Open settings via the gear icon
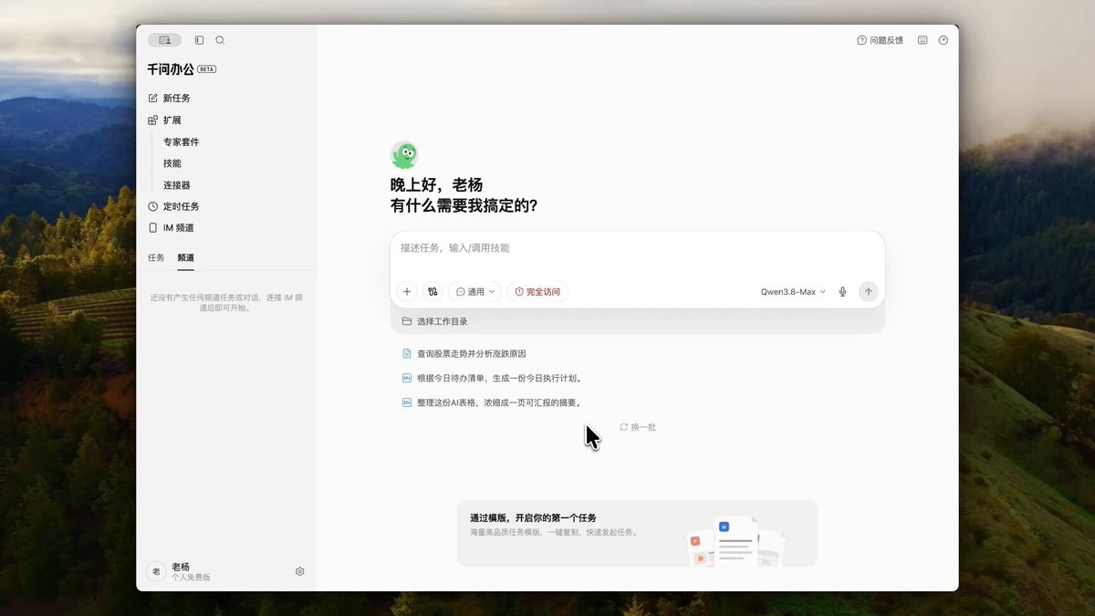1095x616 pixels. 299,571
